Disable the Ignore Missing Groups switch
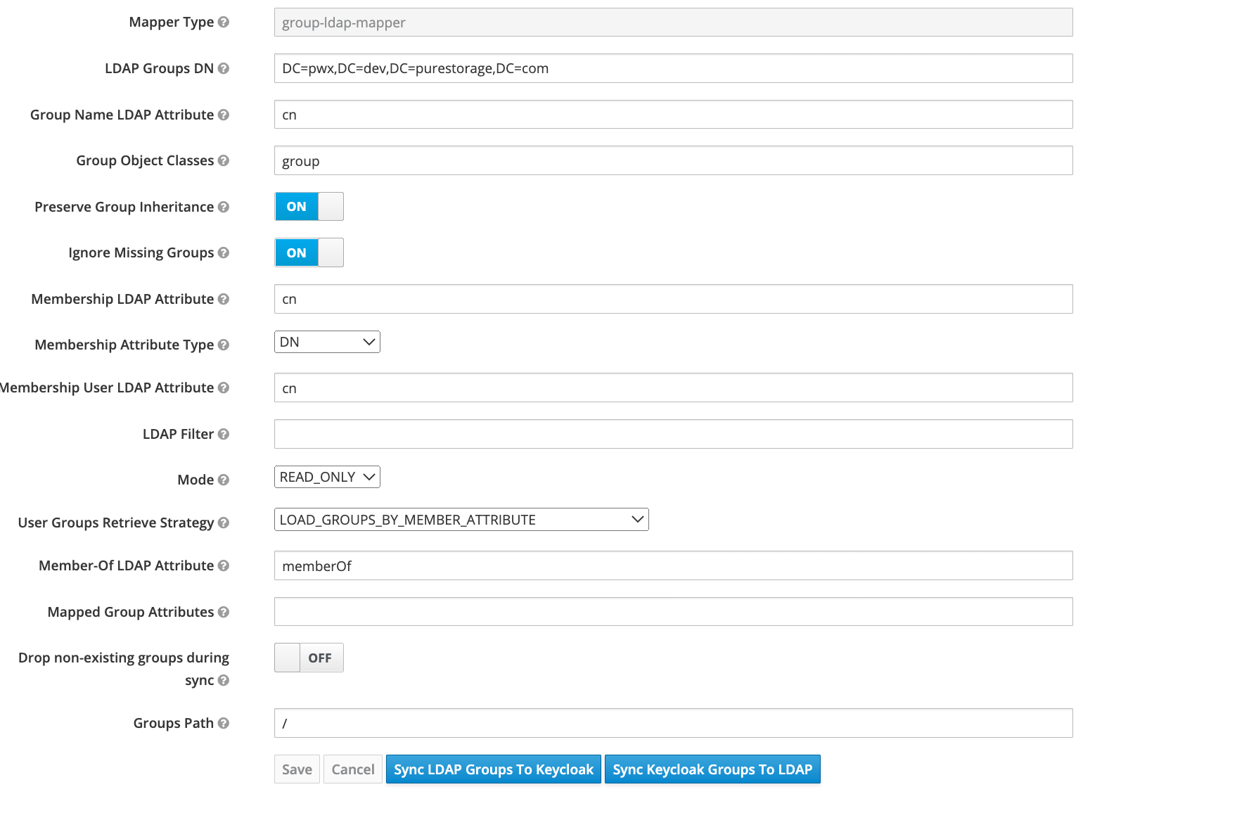The height and width of the screenshot is (813, 1256). tap(309, 252)
